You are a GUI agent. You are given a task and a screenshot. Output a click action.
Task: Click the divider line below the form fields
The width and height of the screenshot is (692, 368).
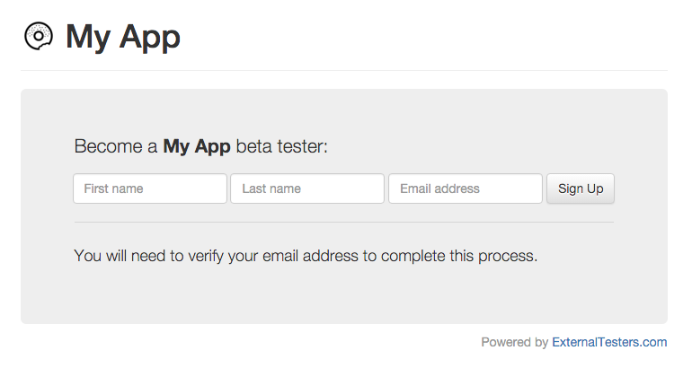pos(343,222)
